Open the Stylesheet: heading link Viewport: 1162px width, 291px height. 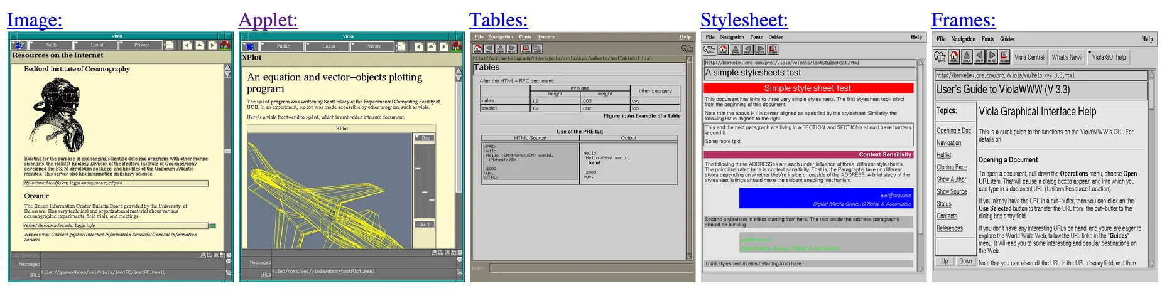point(744,20)
